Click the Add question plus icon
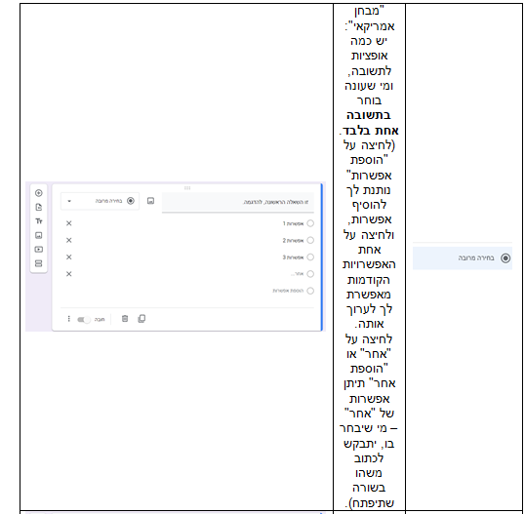Image resolution: width=525 pixels, height=514 pixels. tap(38, 193)
